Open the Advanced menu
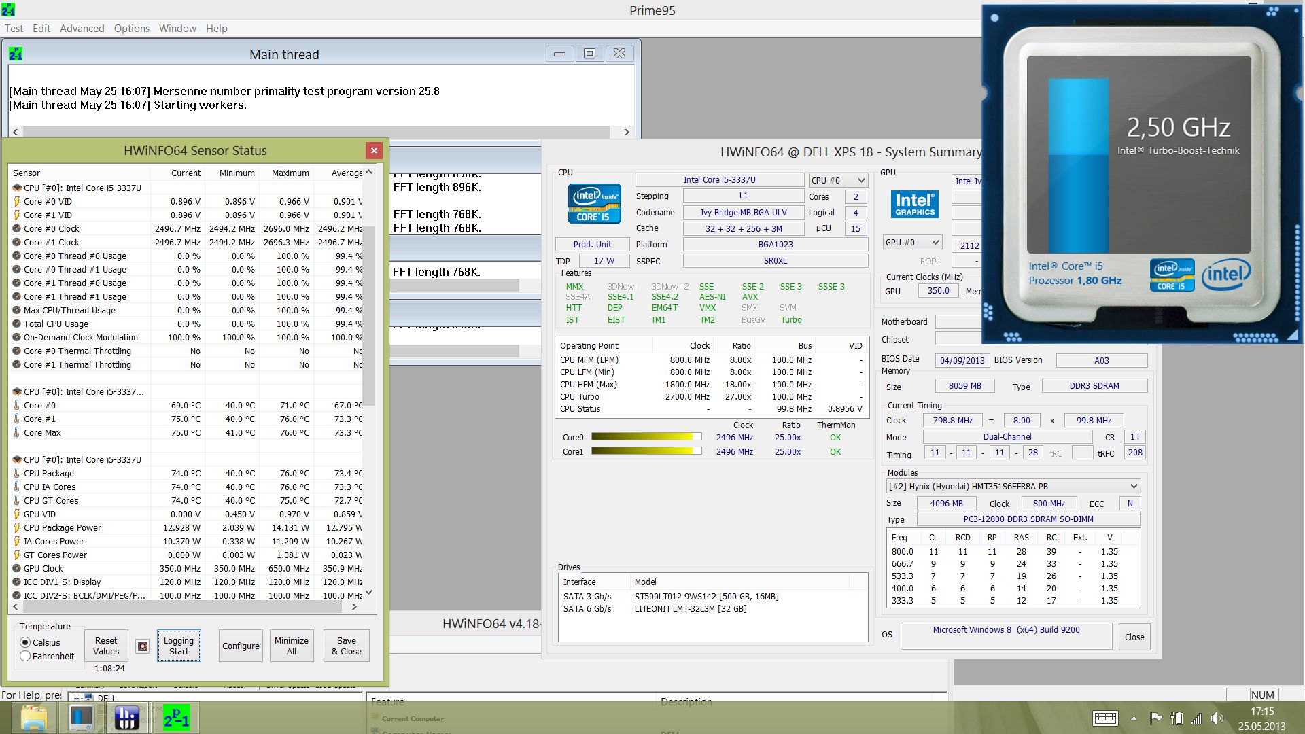The width and height of the screenshot is (1305, 734). pos(82,28)
